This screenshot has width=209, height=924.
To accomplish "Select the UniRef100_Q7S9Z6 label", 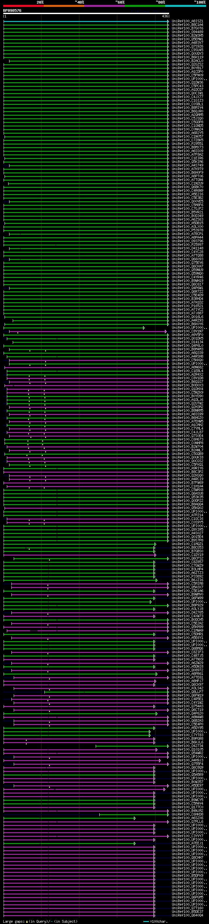I will click(x=187, y=46).
